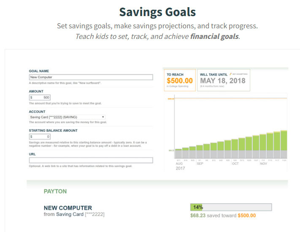Click the $500.00 saved-toward amount text
Viewport: 300px width, 232px height.
pyautogui.click(x=247, y=216)
